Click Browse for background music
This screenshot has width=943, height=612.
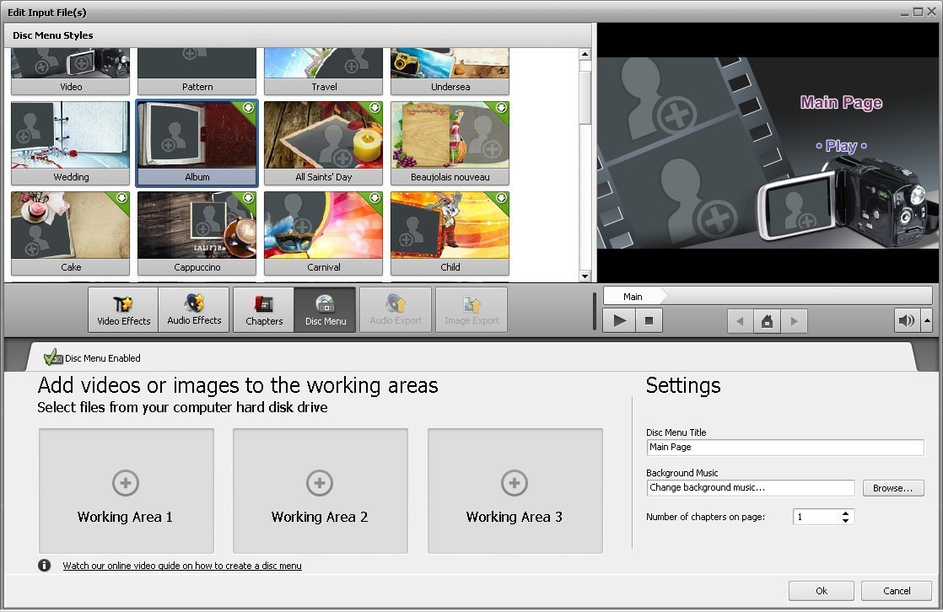tap(892, 488)
